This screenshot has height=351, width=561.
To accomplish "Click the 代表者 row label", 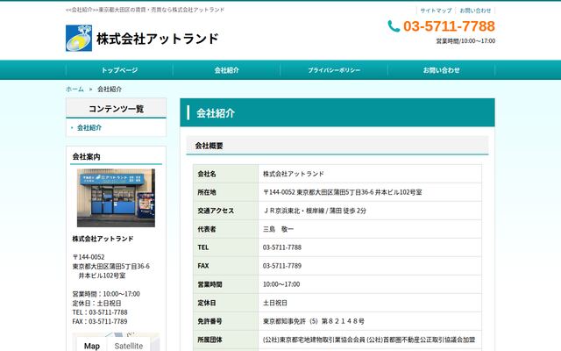I will click(207, 229).
